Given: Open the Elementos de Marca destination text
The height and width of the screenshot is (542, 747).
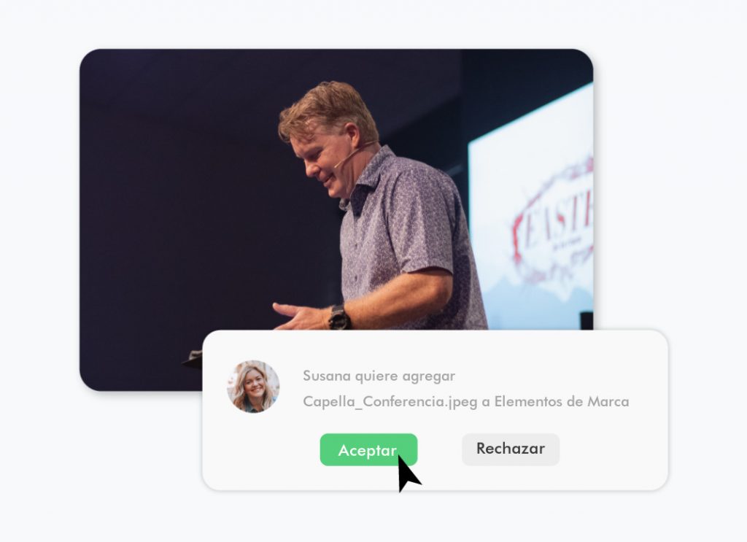Looking at the screenshot, I should [561, 401].
